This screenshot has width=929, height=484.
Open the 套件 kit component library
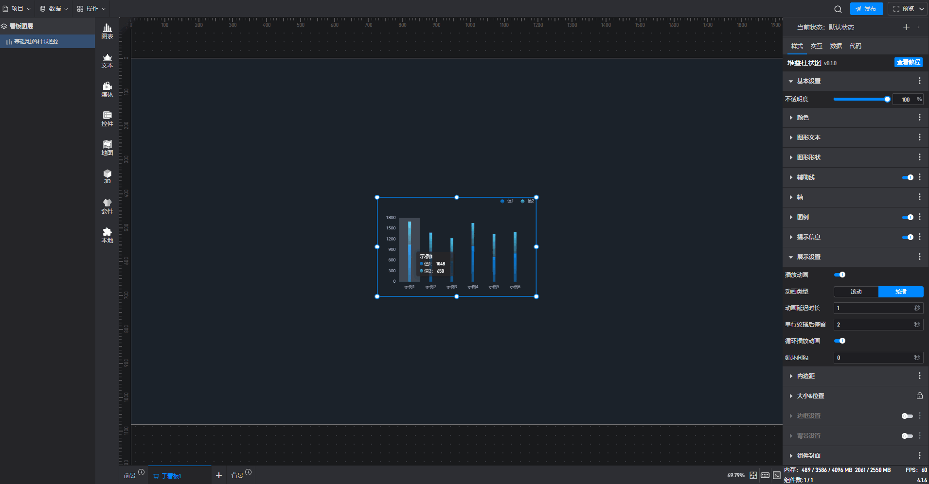(x=107, y=206)
